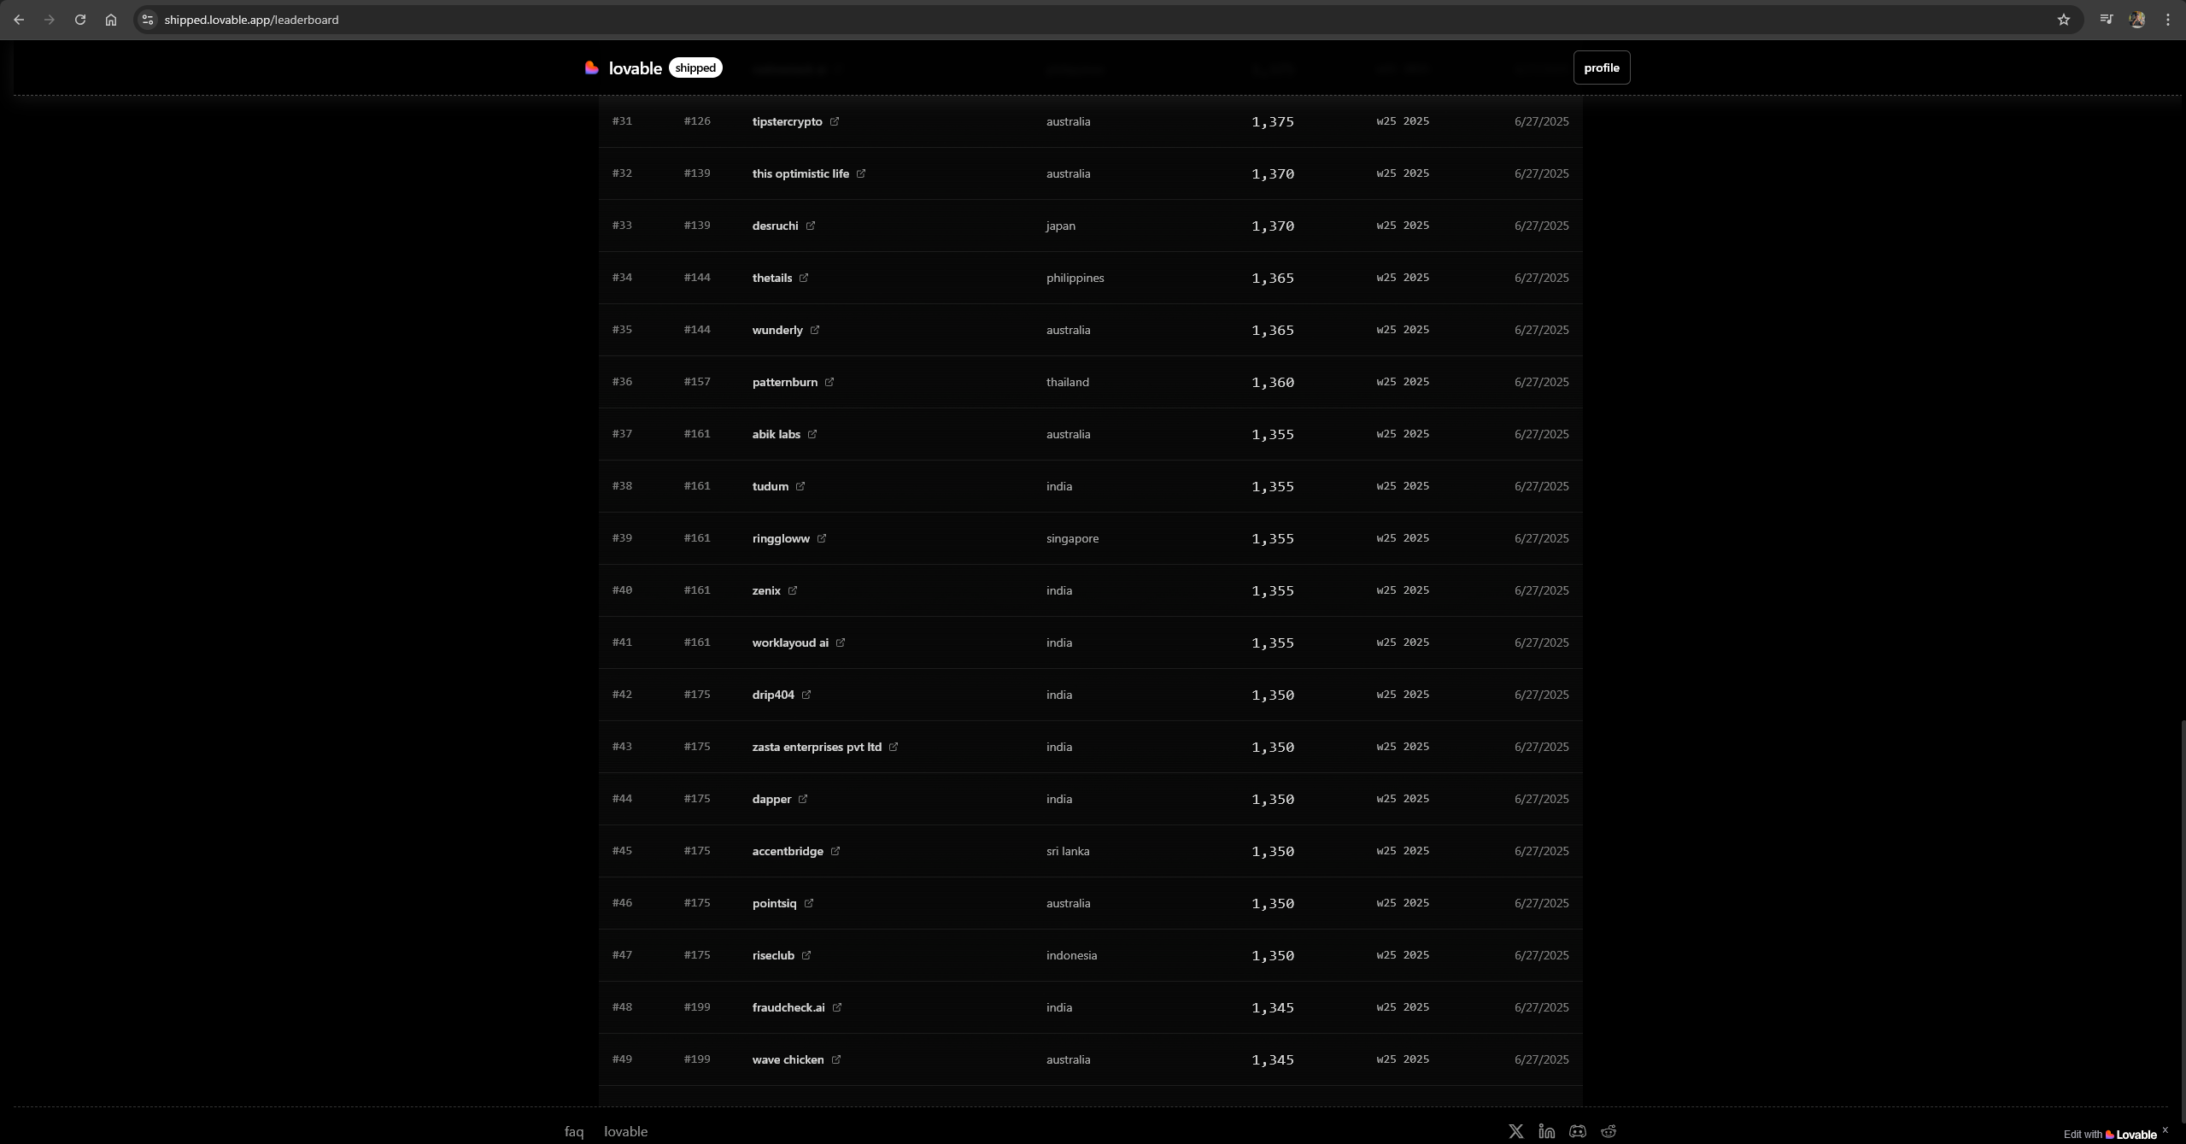Open drip404 external link icon
This screenshot has height=1144, width=2186.
pyautogui.click(x=806, y=695)
